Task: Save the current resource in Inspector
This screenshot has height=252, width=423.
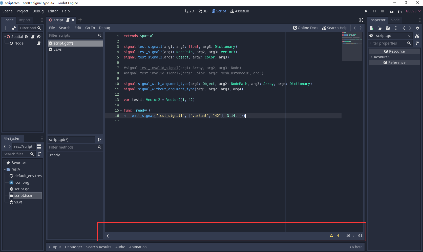Action: 388,28
